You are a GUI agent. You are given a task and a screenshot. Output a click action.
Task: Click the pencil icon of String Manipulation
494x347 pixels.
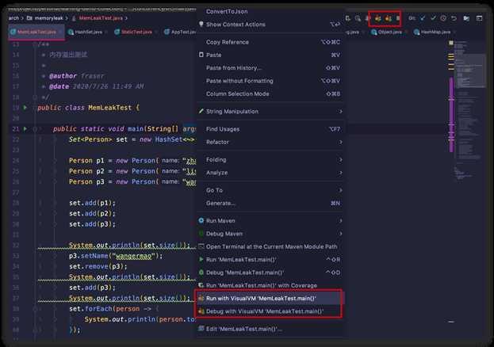click(201, 111)
